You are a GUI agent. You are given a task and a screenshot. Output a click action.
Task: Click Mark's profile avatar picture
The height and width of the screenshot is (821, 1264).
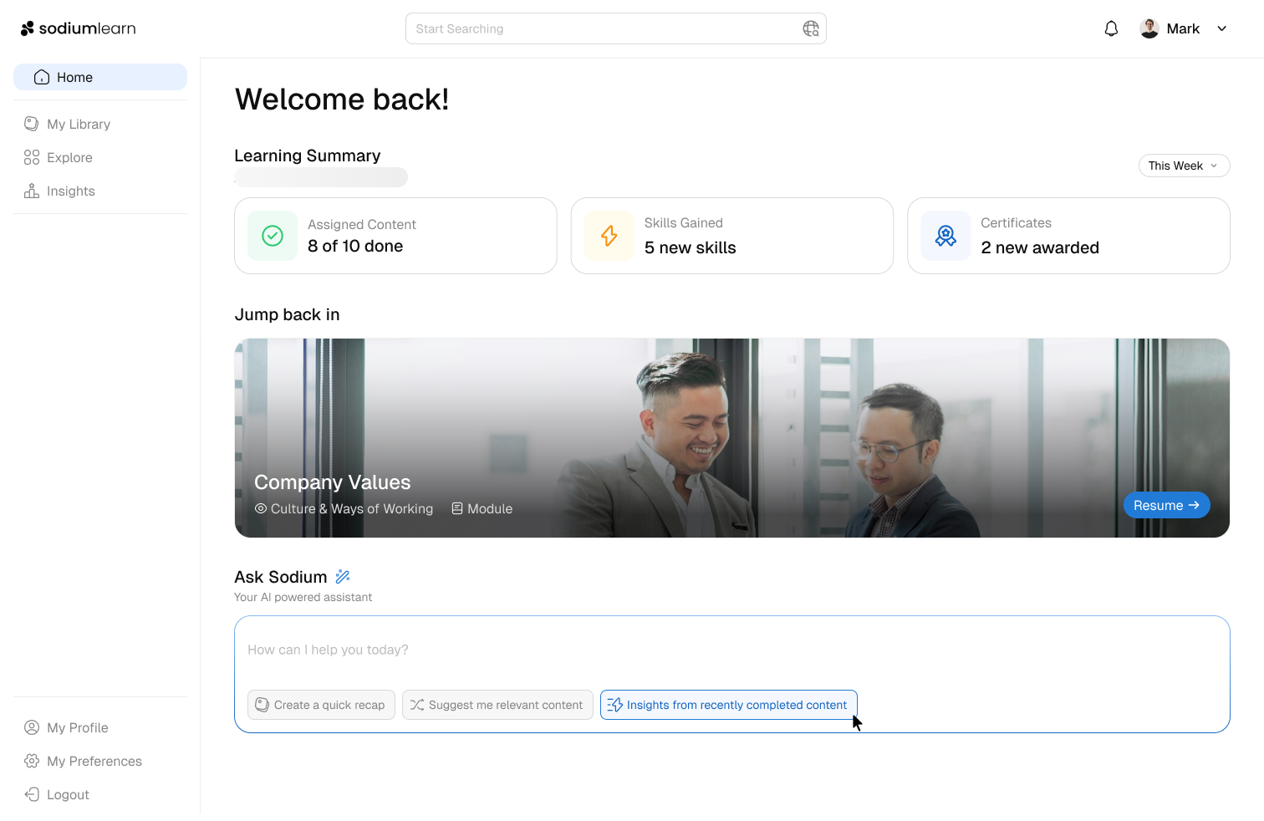click(x=1149, y=28)
